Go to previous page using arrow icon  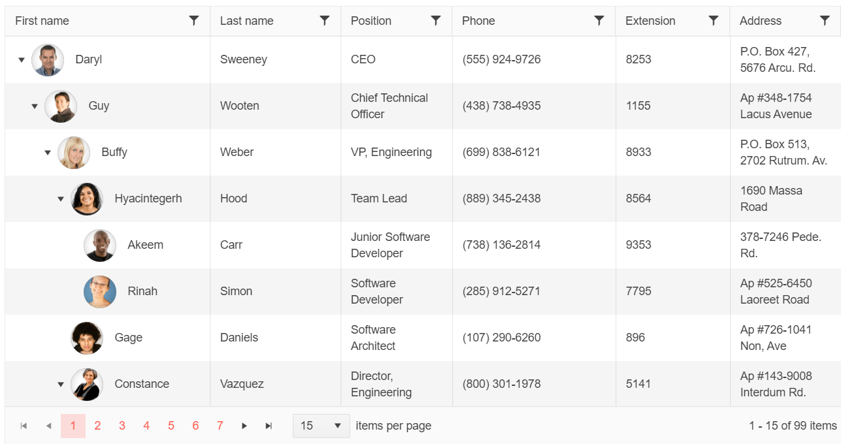coord(48,425)
